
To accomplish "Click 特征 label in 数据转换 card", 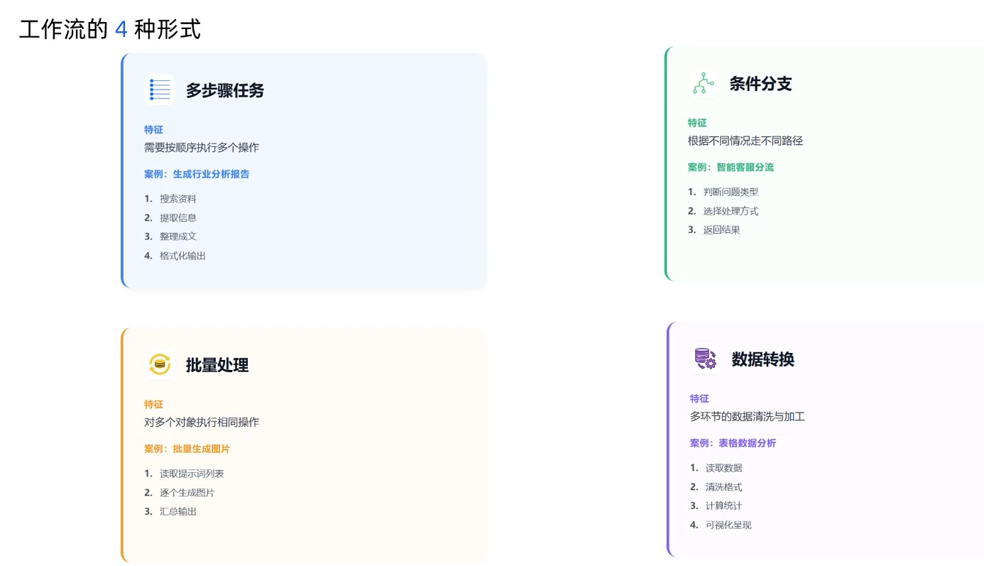I will [x=699, y=398].
